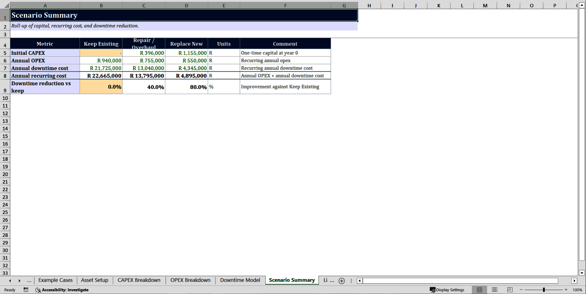
Task: Select the 40.0% cell
Action: (144, 87)
